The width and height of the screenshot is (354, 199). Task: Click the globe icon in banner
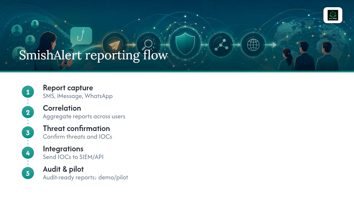coord(253,44)
